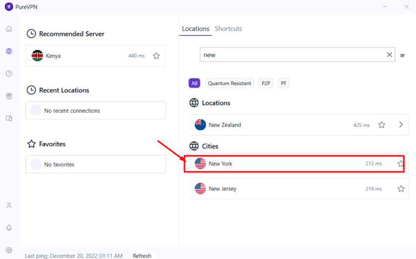Favorite the Kenya recommended server star
The height and width of the screenshot is (259, 416).
(156, 56)
